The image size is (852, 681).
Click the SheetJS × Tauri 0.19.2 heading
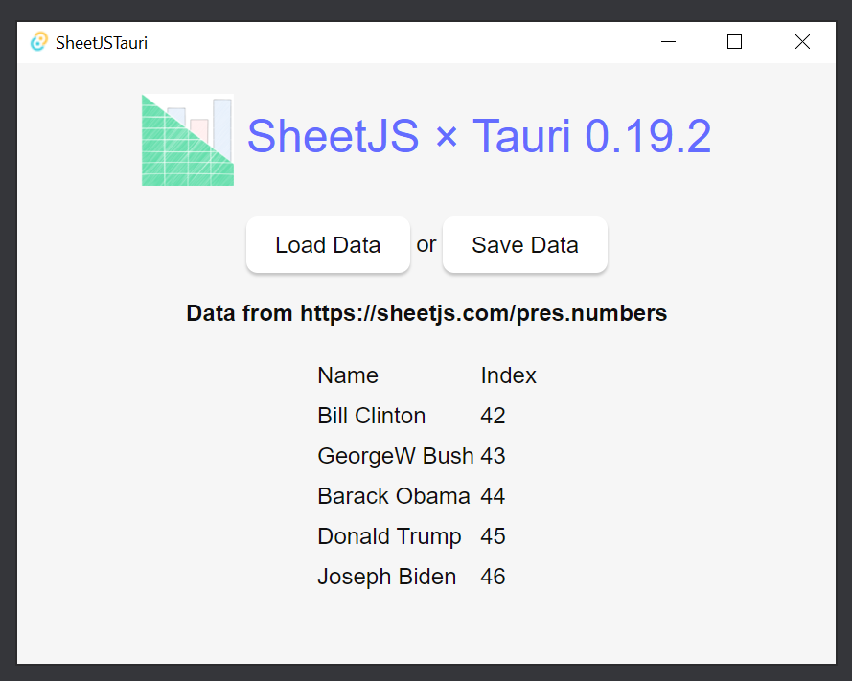[478, 136]
